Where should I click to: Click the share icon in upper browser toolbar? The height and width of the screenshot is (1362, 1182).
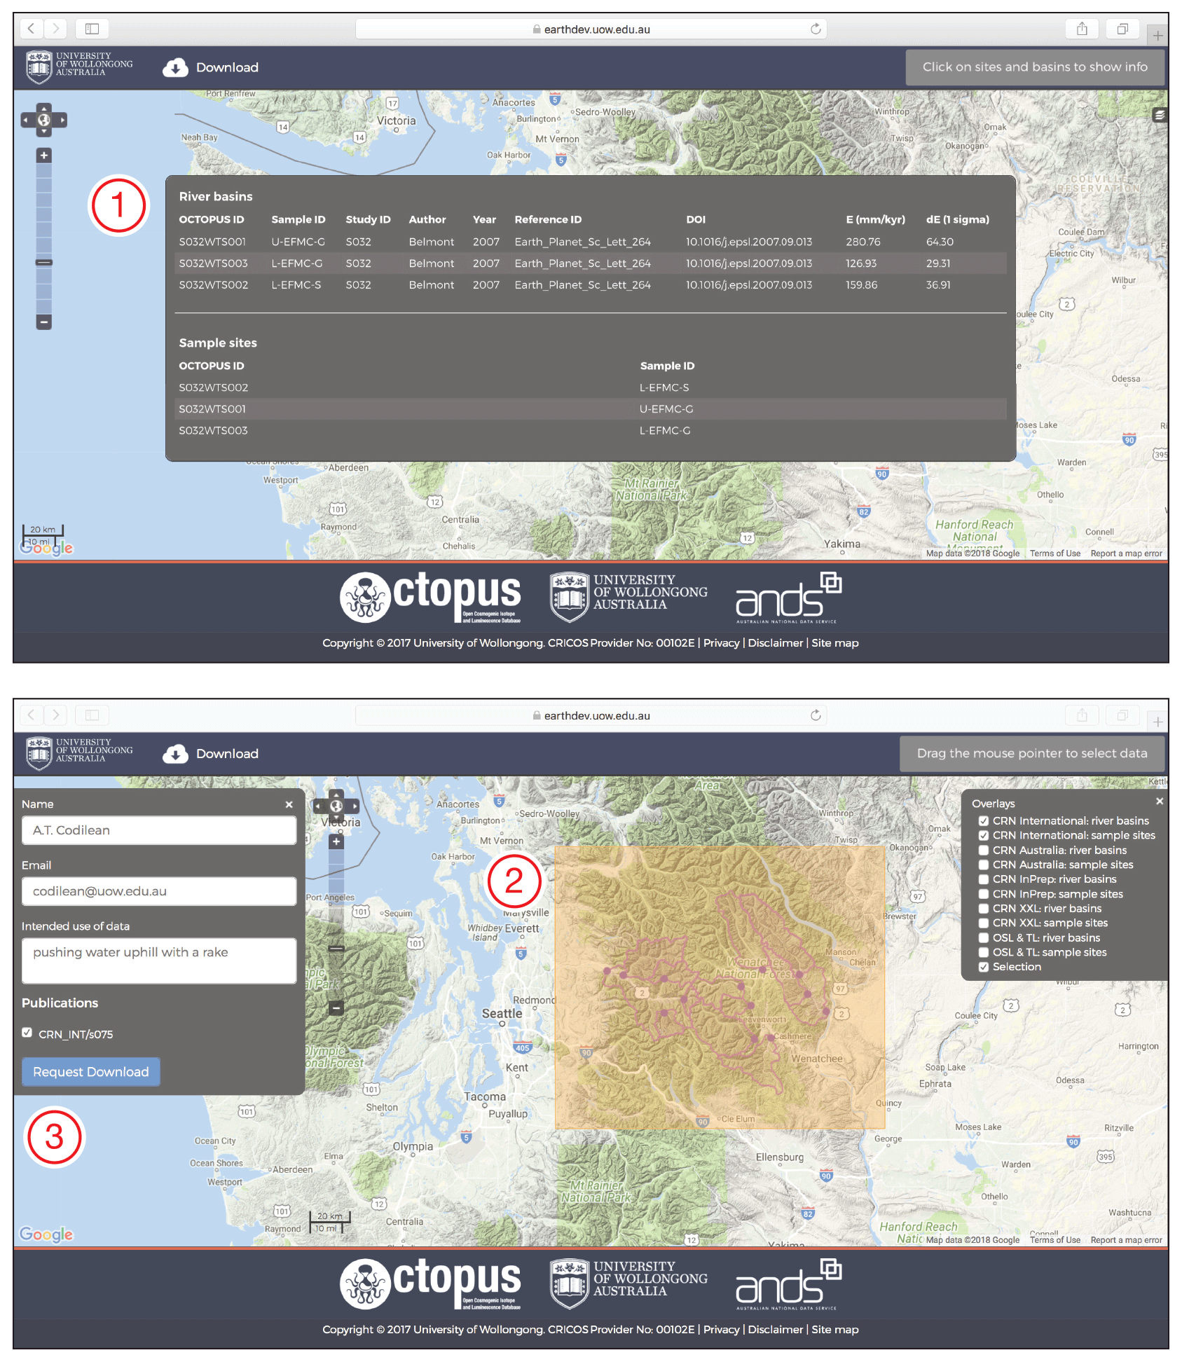pos(1082,29)
